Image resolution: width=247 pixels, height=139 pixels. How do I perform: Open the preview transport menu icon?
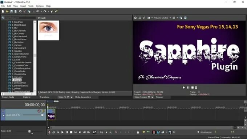click(x=196, y=88)
